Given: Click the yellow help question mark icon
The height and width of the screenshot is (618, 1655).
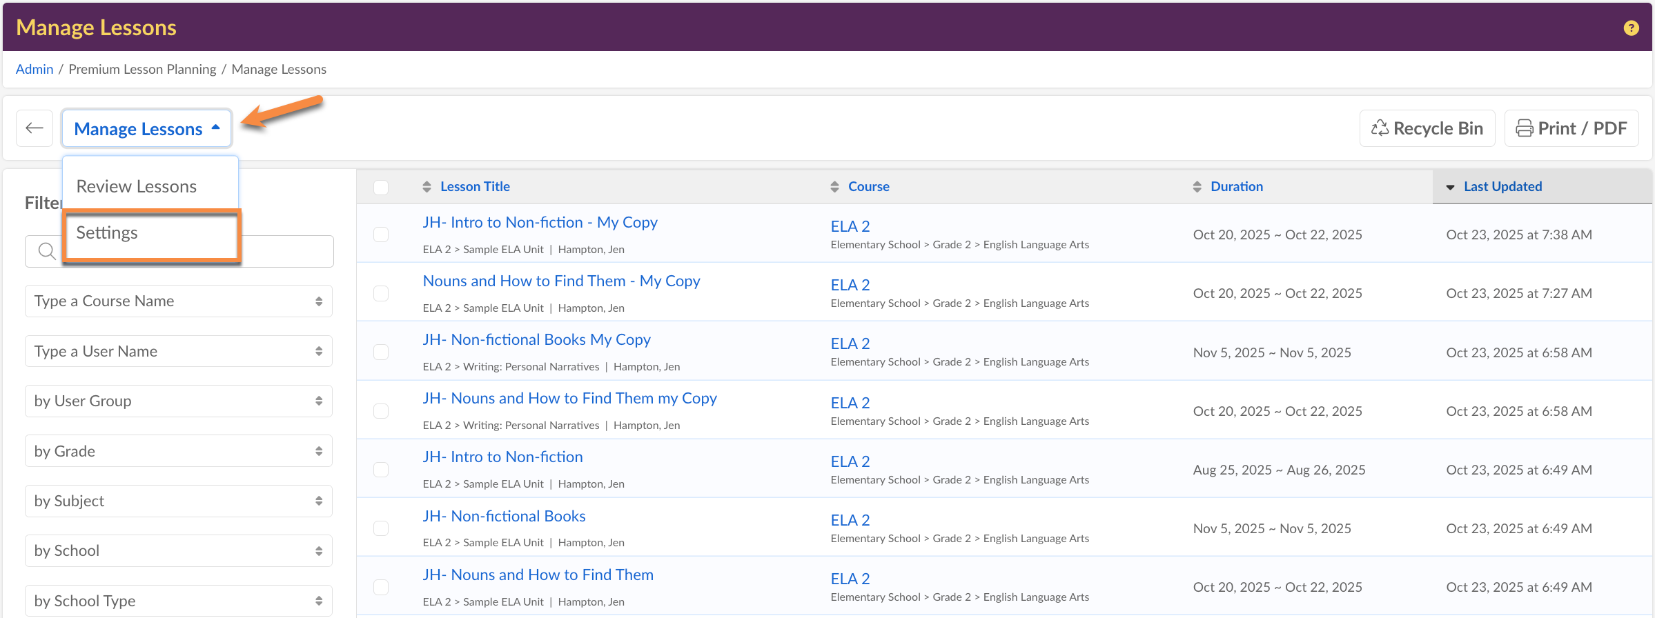Looking at the screenshot, I should pos(1631,28).
